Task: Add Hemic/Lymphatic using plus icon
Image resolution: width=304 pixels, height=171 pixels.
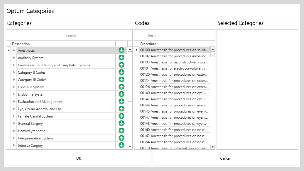Action: 121,131
